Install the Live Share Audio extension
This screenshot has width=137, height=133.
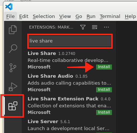coord(104,90)
